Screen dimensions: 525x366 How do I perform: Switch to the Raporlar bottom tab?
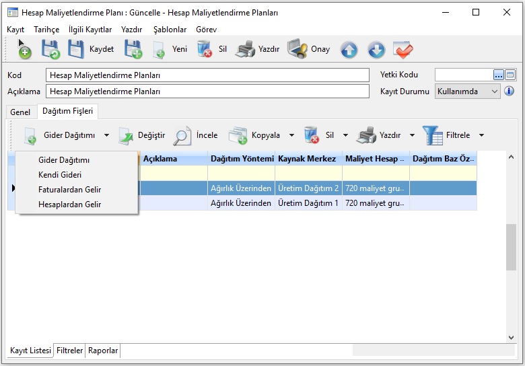[x=103, y=351]
